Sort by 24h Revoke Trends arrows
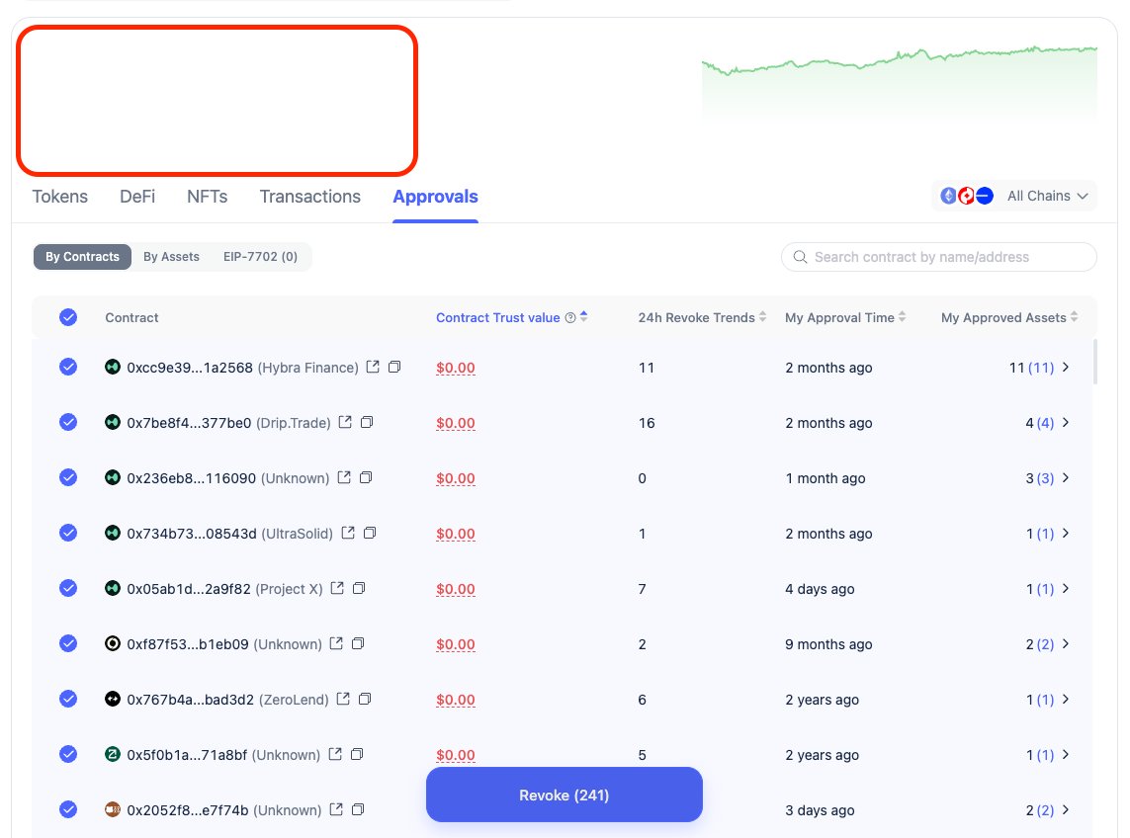 762,316
